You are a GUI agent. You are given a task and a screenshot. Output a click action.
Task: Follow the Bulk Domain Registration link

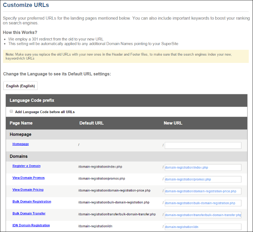[x=32, y=202]
